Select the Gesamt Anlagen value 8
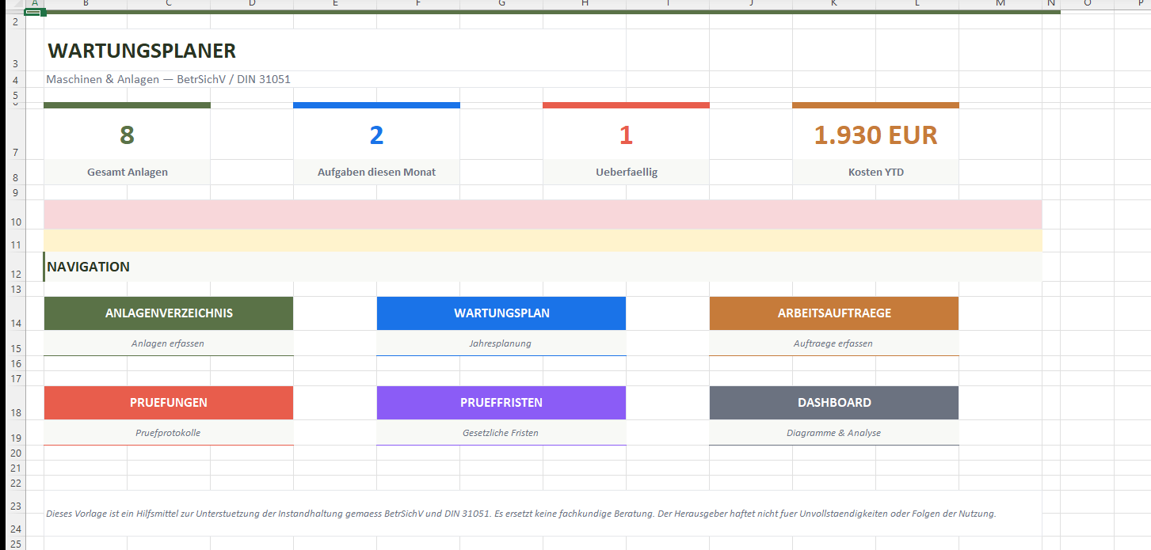Viewport: 1151px width, 550px height. tap(128, 135)
